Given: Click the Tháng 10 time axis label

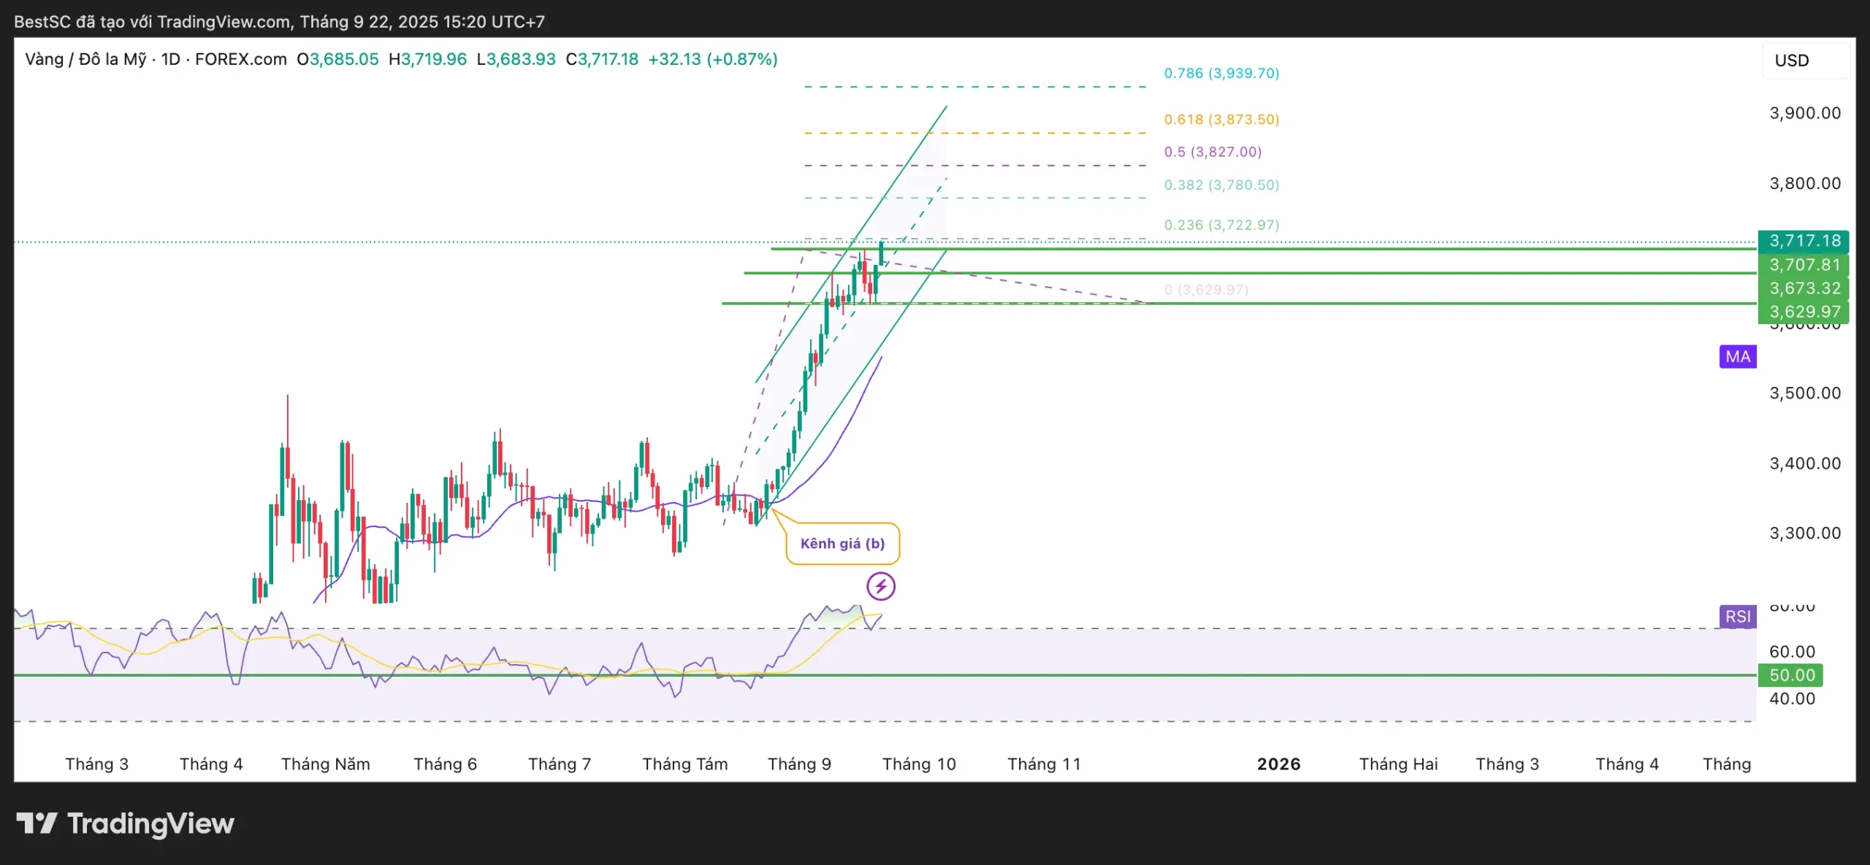Looking at the screenshot, I should pos(918,764).
